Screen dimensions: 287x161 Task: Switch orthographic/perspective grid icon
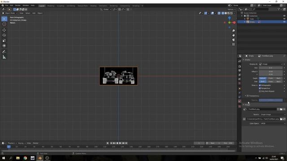(233, 44)
